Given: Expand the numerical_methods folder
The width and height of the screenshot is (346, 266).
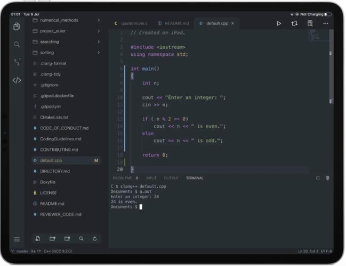Looking at the screenshot, I should click(x=99, y=20).
